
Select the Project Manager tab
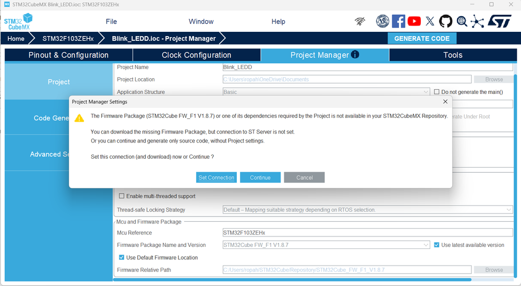pos(324,55)
